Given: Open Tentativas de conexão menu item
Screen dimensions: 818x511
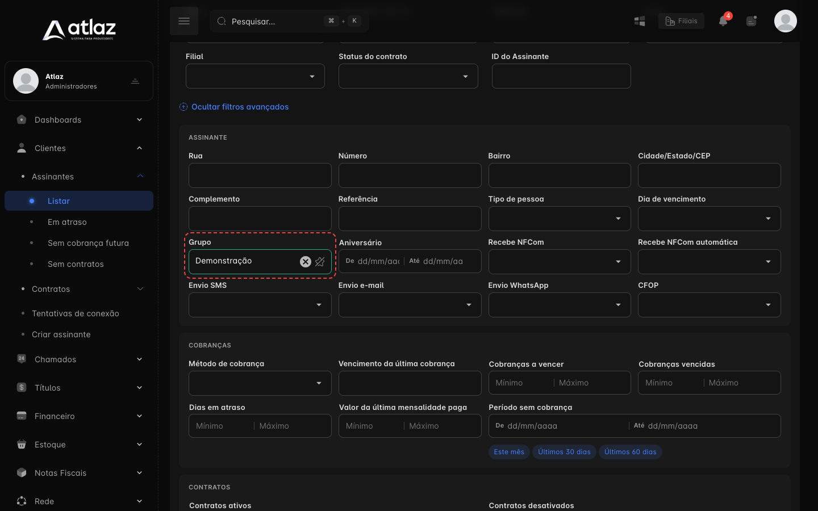Looking at the screenshot, I should tap(76, 313).
